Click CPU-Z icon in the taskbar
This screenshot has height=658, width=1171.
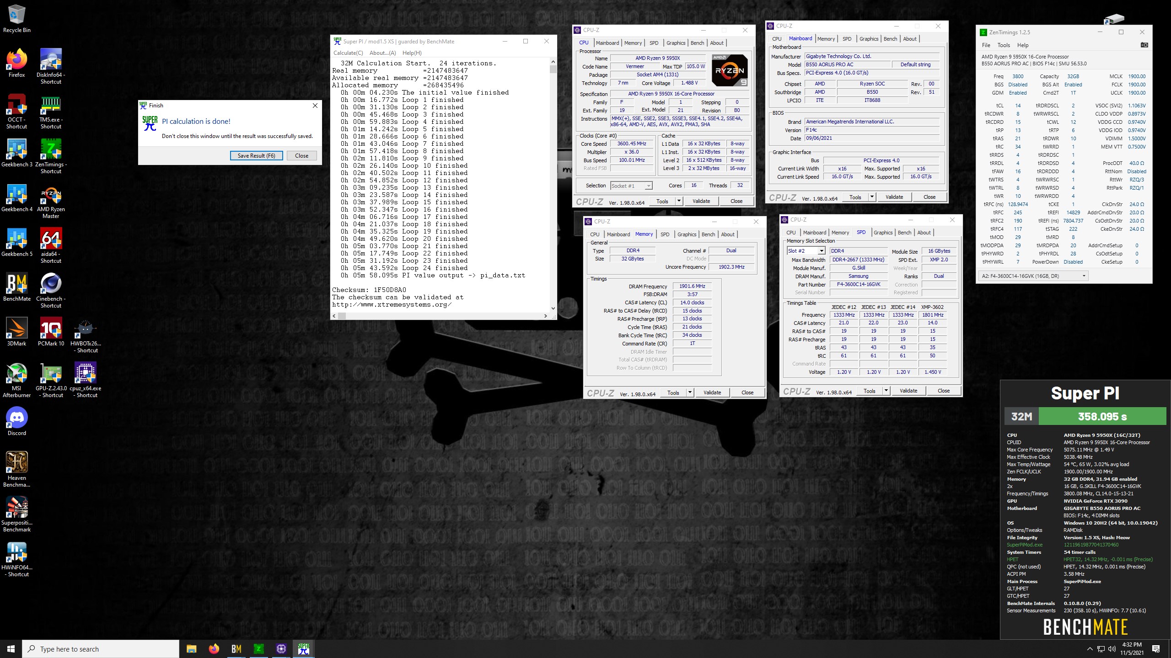281,649
